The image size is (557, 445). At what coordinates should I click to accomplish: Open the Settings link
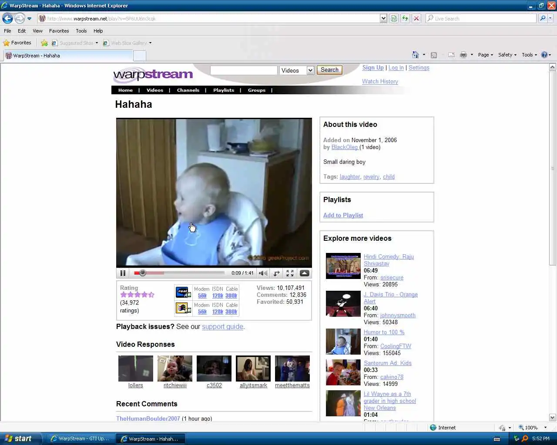click(419, 68)
